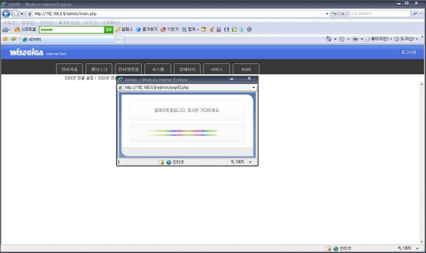Open the 웹디스크 tab

click(99, 69)
